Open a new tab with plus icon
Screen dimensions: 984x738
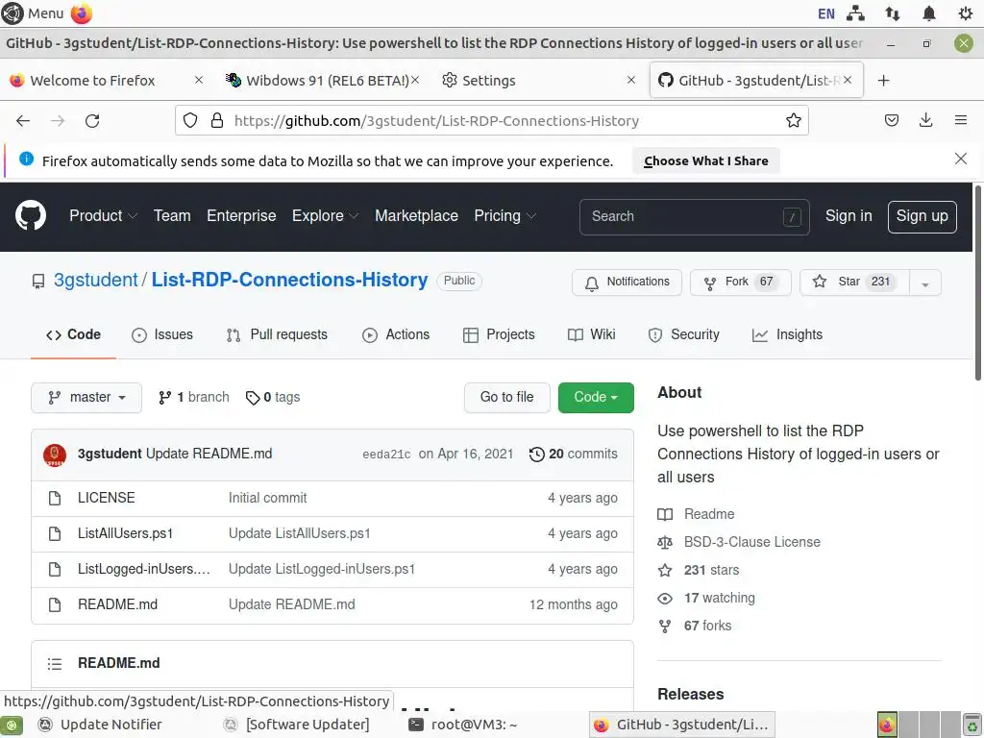point(884,81)
